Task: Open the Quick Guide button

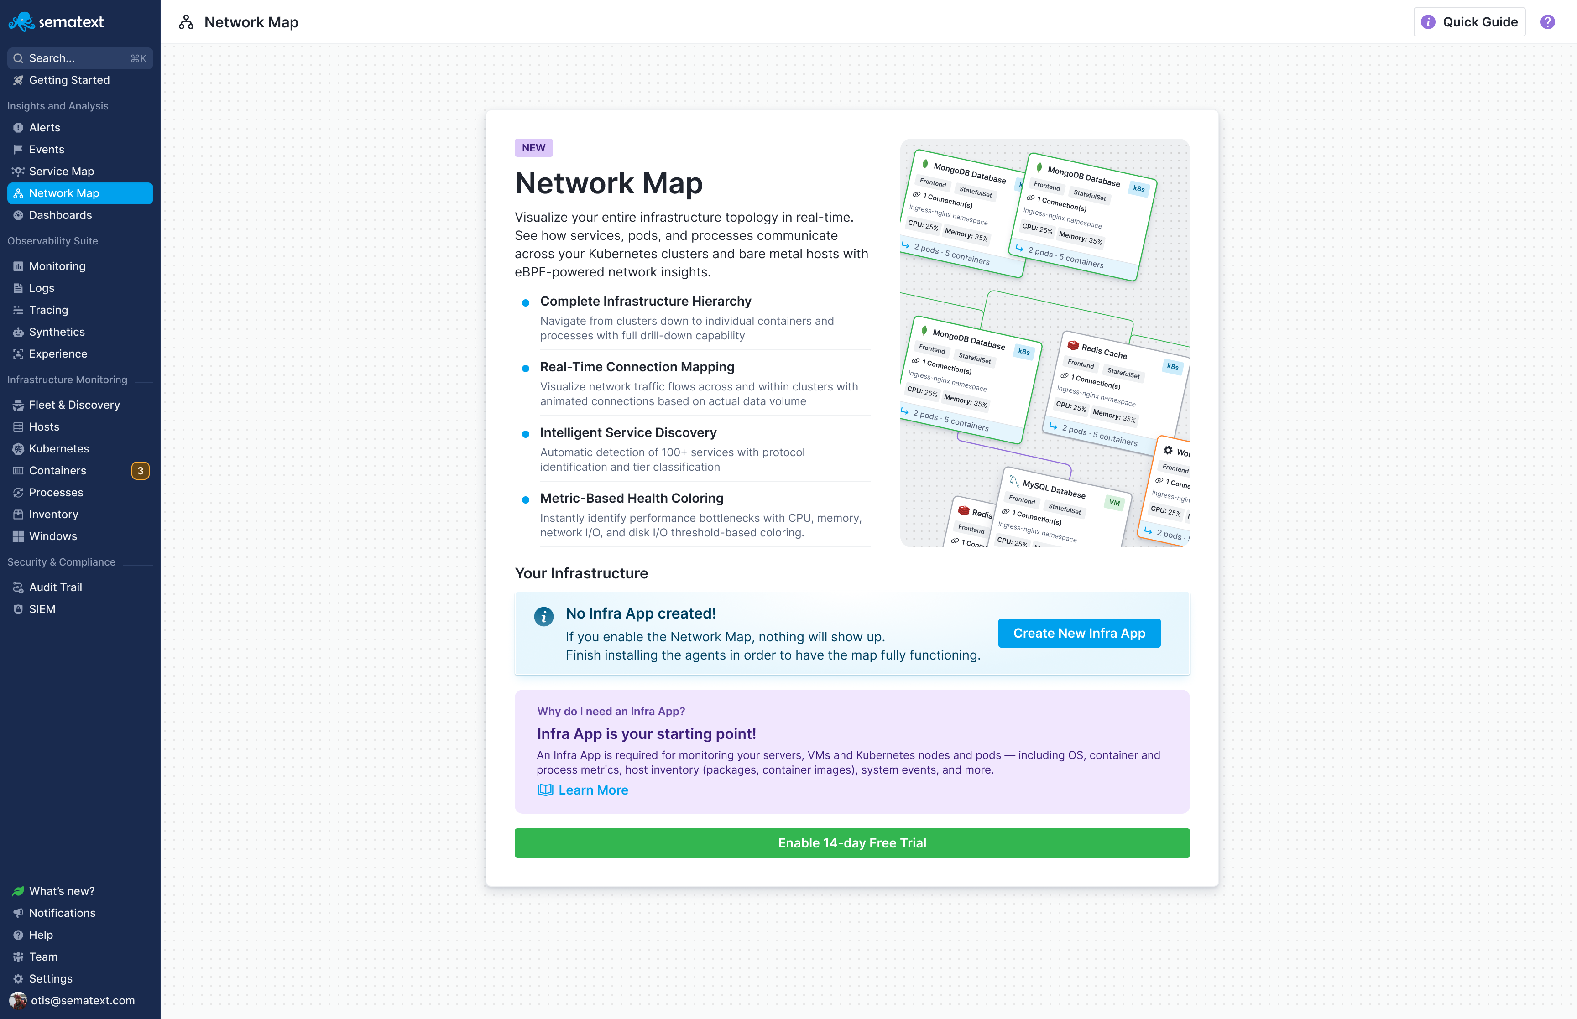Action: point(1469,22)
